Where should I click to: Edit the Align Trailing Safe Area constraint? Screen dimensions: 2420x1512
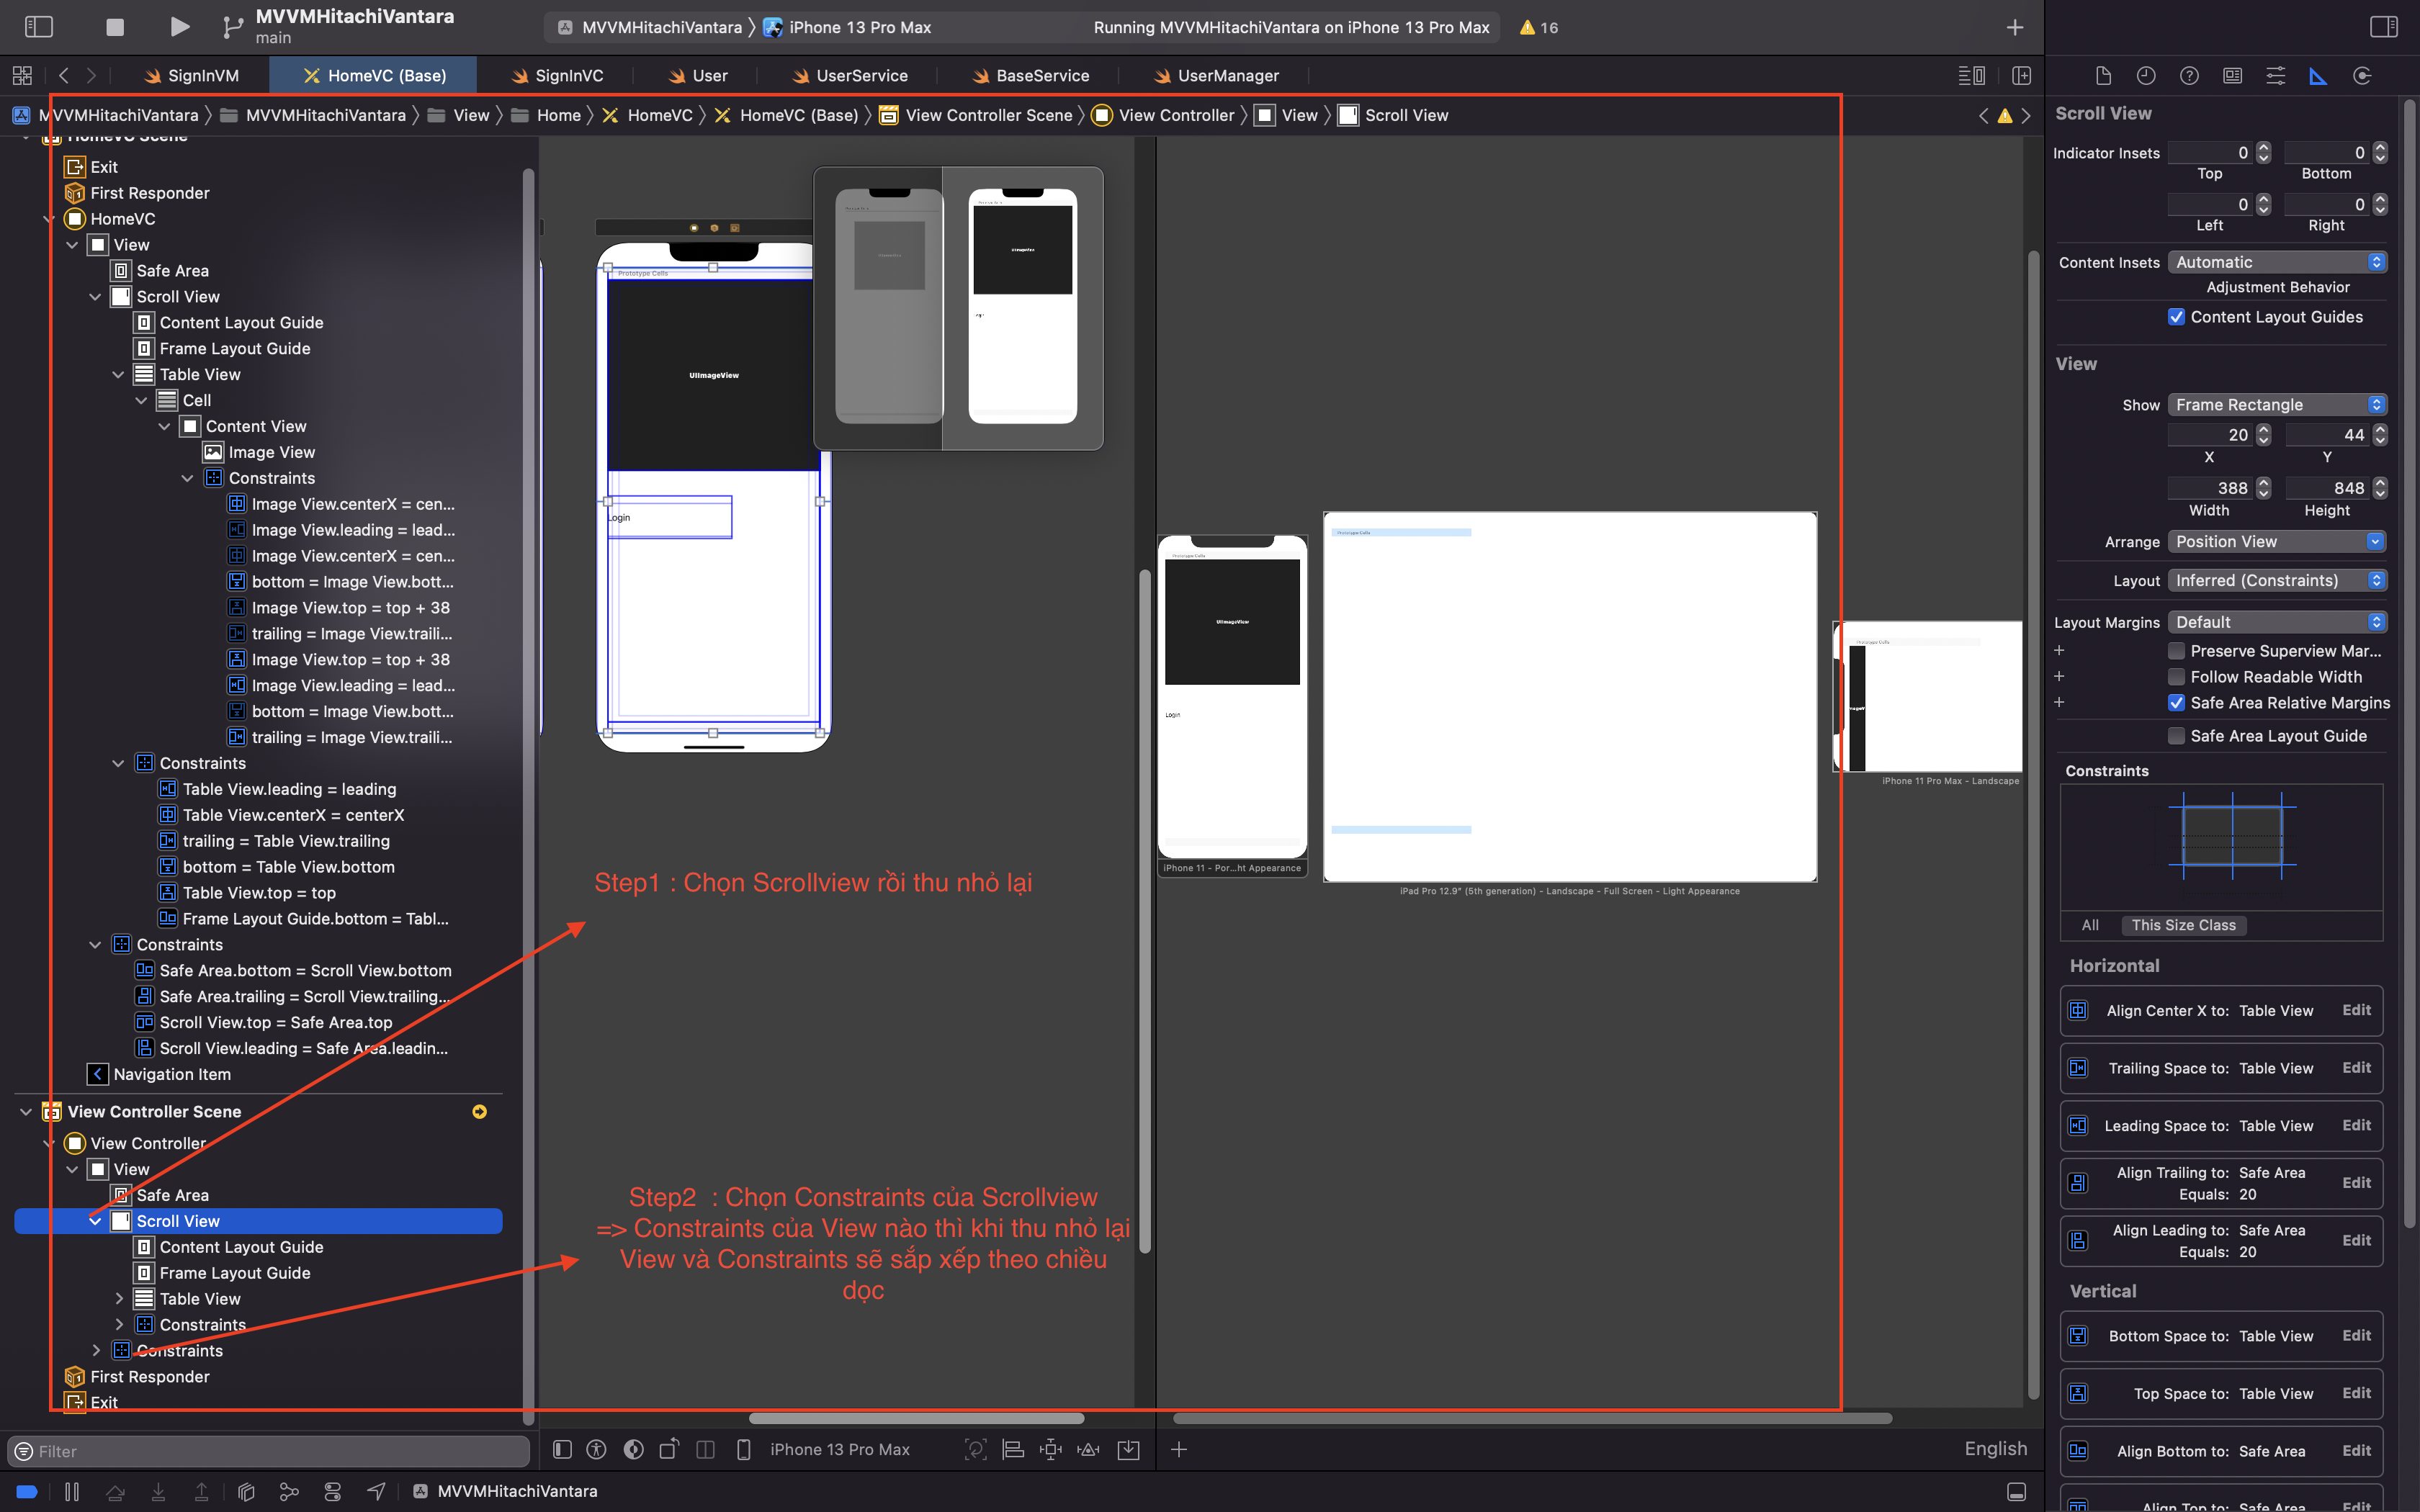(x=2356, y=1183)
